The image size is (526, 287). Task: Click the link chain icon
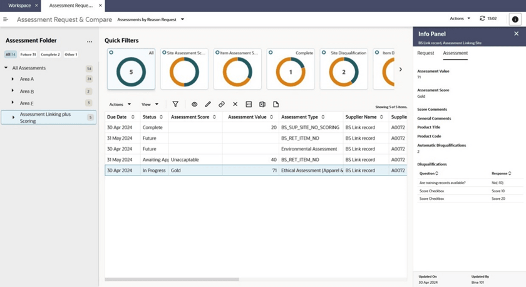click(x=222, y=105)
